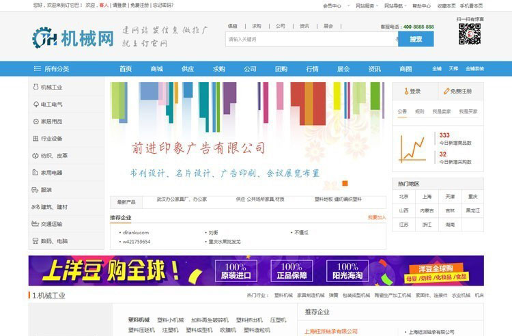Screen dimensions: 512x336
Task: Click the 免费注册 pencil icon
Action: tap(446, 91)
